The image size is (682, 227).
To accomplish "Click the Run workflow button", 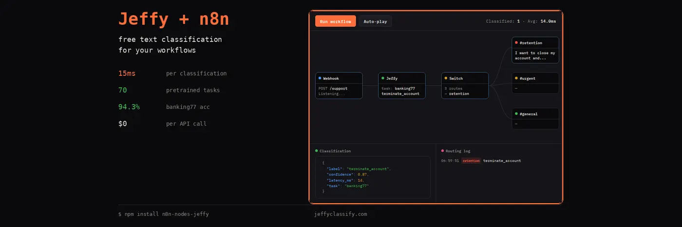I will (x=335, y=21).
